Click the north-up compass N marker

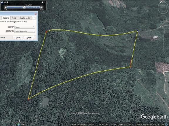[x=161, y=2]
